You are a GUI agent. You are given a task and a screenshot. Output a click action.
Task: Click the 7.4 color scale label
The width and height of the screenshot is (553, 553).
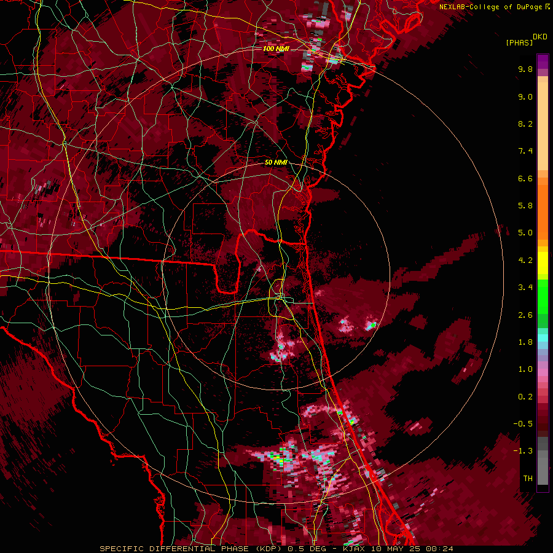click(x=525, y=151)
